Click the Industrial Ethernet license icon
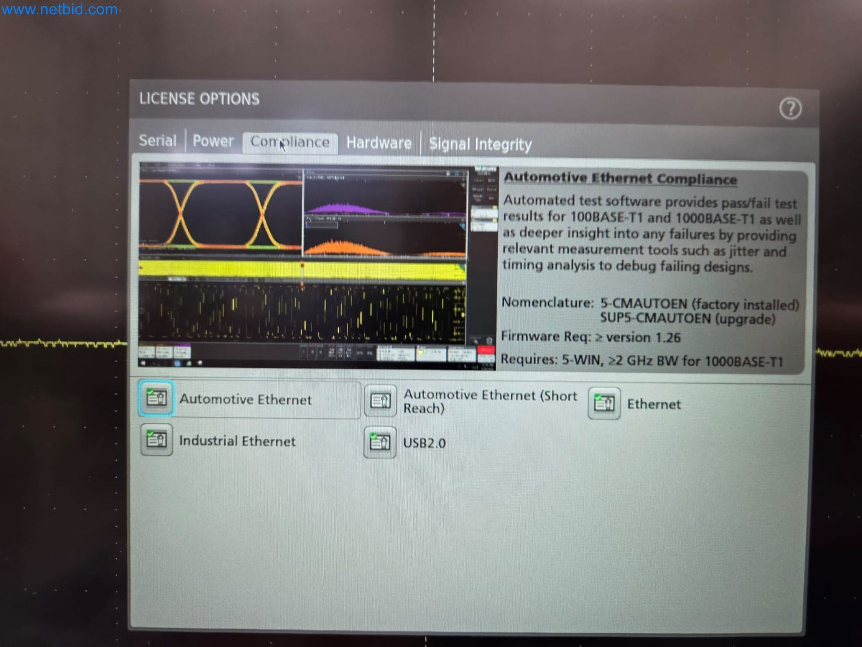862x647 pixels. coord(157,440)
